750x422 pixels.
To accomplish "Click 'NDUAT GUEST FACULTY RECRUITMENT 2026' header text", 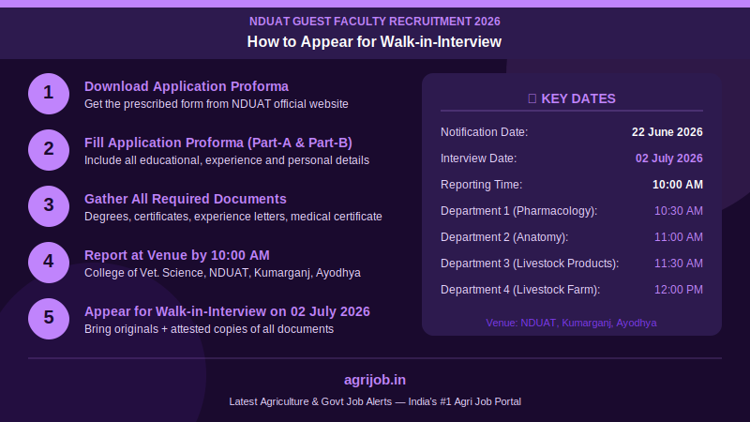I will point(374,22).
